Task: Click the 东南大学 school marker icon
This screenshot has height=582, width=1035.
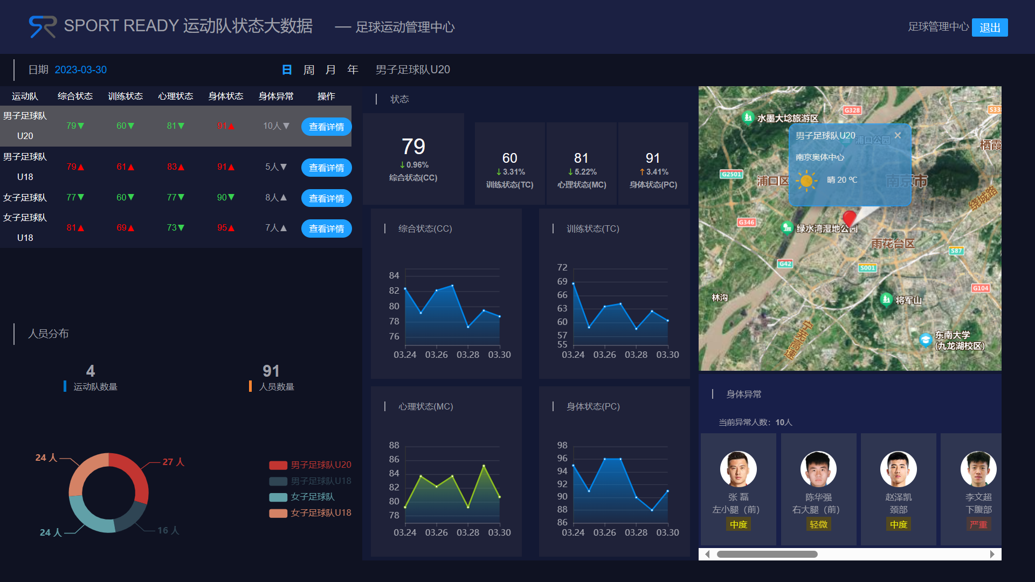Action: coord(926,339)
